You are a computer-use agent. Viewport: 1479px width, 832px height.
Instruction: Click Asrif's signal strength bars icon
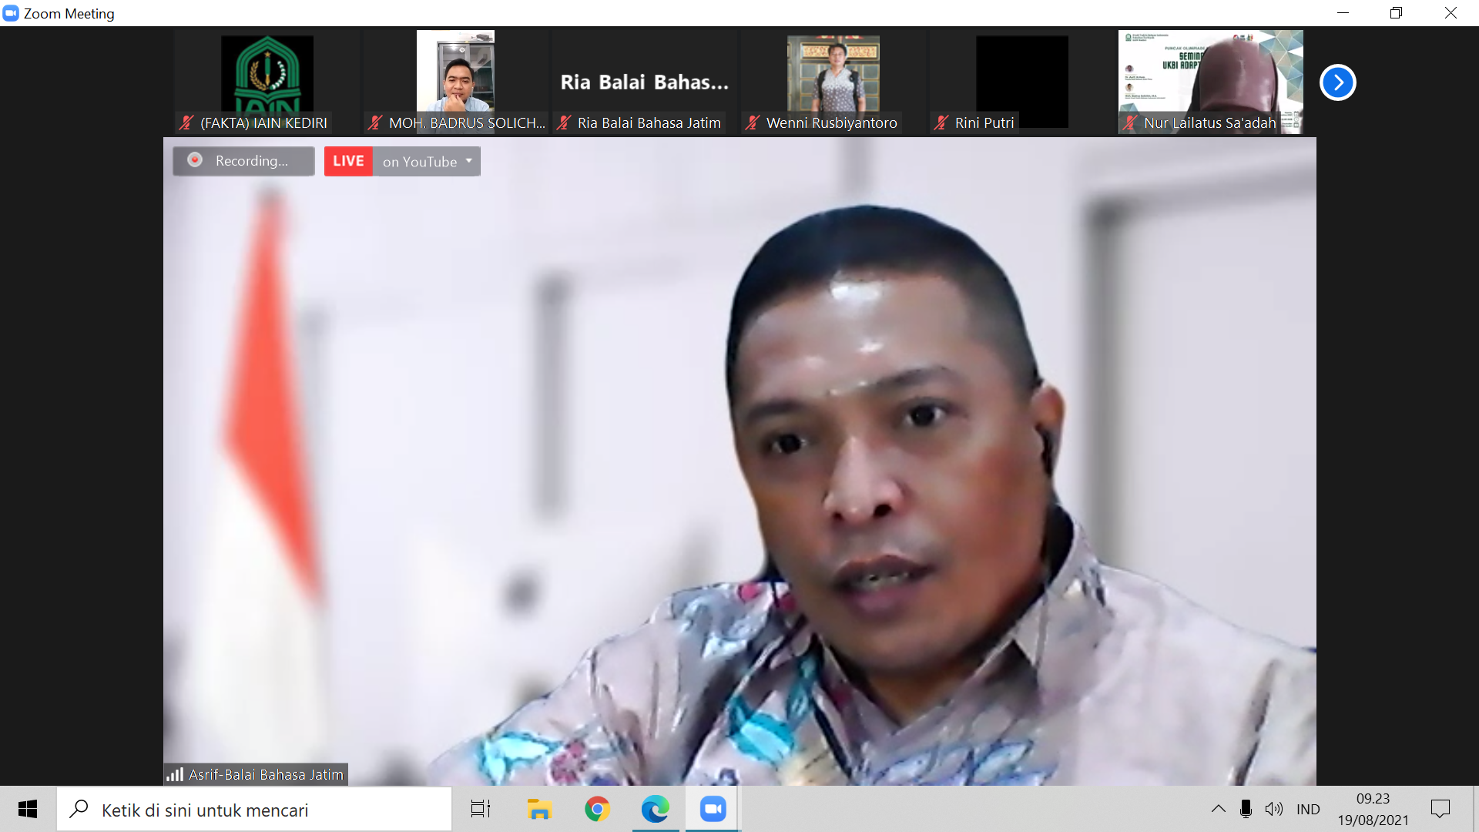(175, 774)
